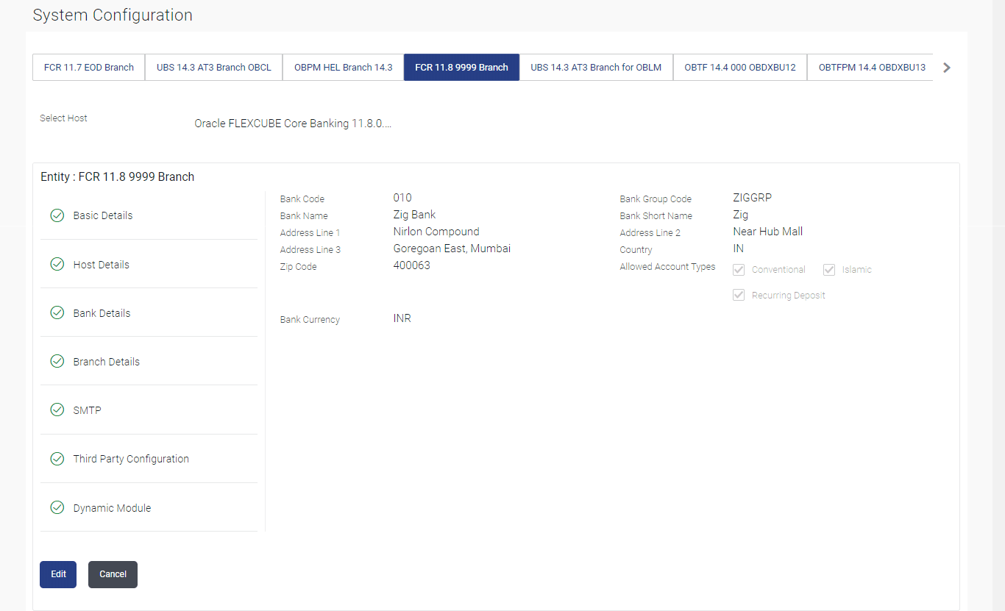Screen dimensions: 1005x611
Task: Open the OBTFPM 14.4 OBDXBU13 tab
Action: [872, 67]
